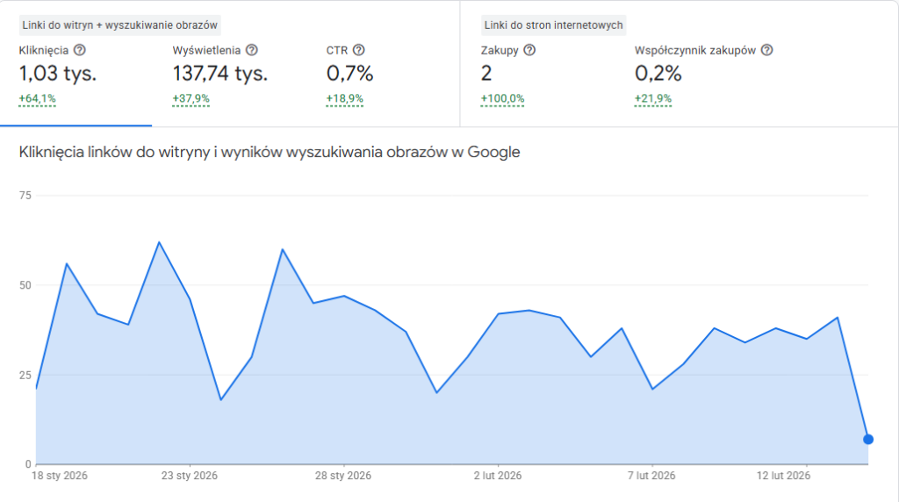899x502 pixels.
Task: Switch chart to Wyświetlenia 137,74 tys.
Action: tap(220, 74)
